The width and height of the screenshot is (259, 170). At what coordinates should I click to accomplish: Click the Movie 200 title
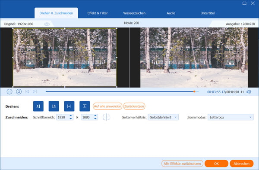click(132, 23)
